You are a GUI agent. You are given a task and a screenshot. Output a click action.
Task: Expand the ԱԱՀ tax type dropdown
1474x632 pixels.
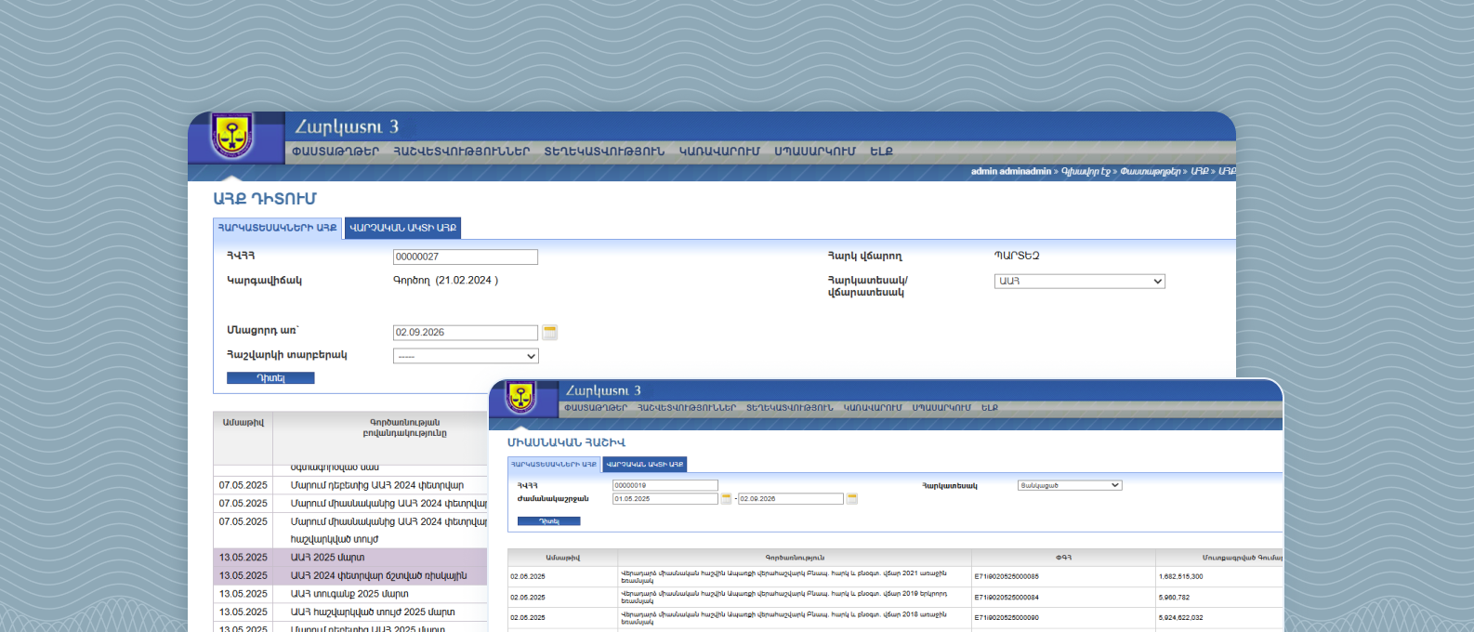pos(1080,281)
